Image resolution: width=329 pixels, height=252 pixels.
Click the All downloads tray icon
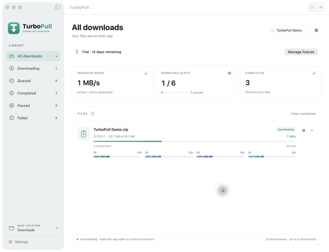point(12,56)
